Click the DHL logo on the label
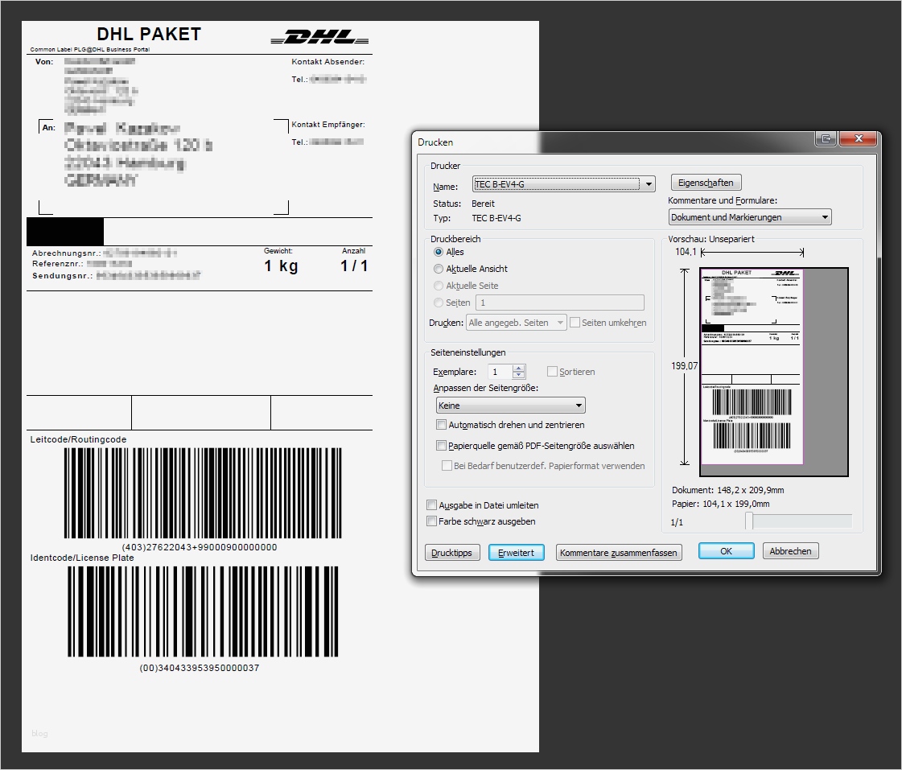 [319, 37]
